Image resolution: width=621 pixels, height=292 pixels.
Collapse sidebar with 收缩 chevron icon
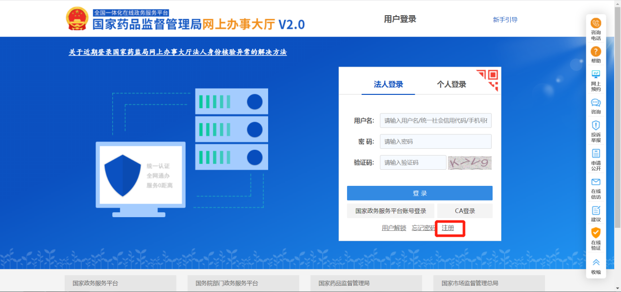(596, 262)
